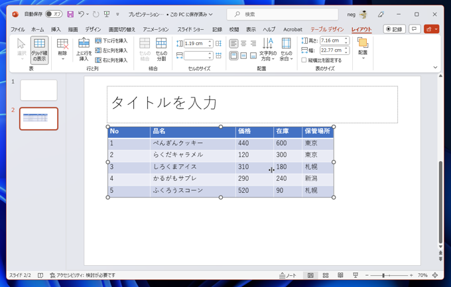The image size is (451, 287).
Task: Open cell margins (セルの余白) dropdown
Action: point(287,50)
